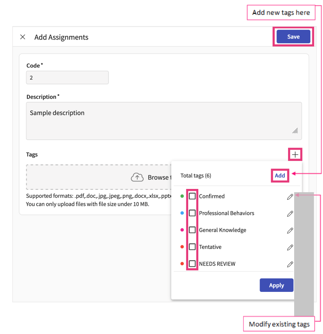Viewport: 323px width, 334px height.
Task: Tick the Professional Behaviors checkbox
Action: tap(193, 213)
